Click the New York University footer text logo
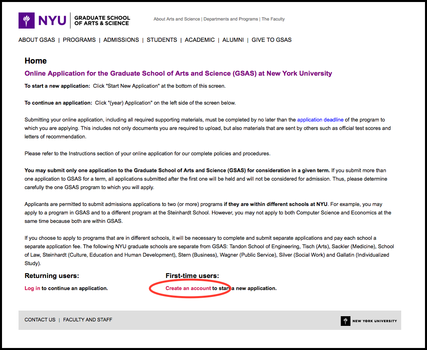 tap(374, 321)
